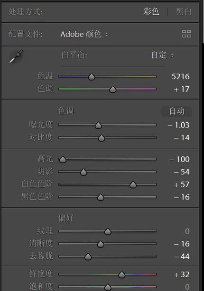Open the 白平衡 自定 preset dropdown
The width and height of the screenshot is (204, 291).
coord(162,55)
